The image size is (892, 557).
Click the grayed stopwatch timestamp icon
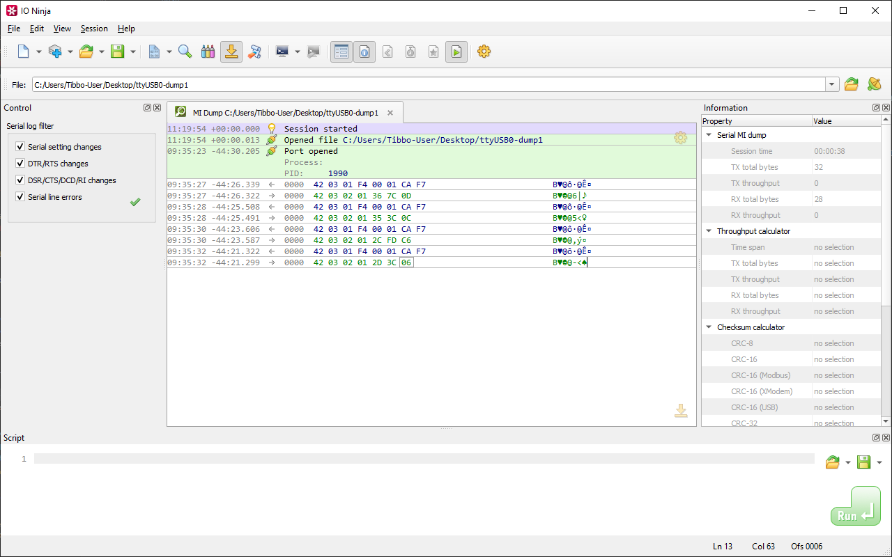(x=410, y=52)
